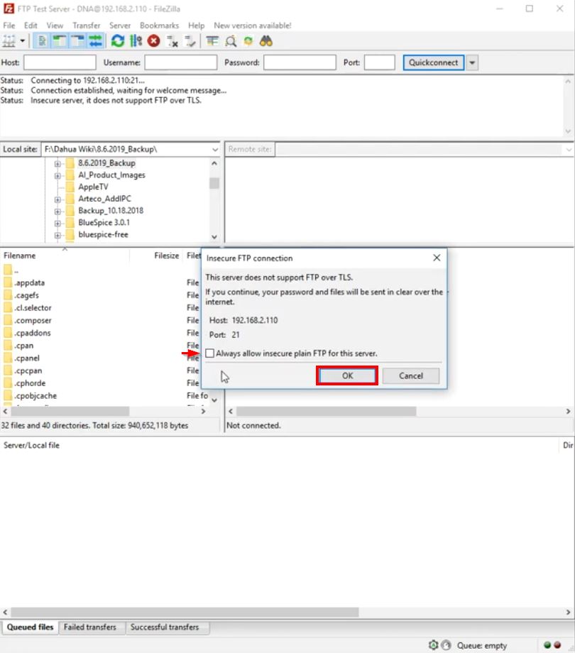
Task: Expand the Arteco_AddIPC tree node
Action: (x=57, y=199)
